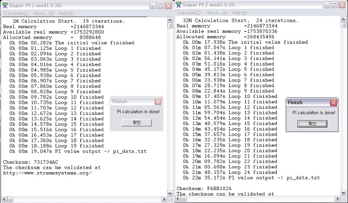348x203 pixels.
Task: Click scroll down arrow in the 32M window
Action: [343, 192]
